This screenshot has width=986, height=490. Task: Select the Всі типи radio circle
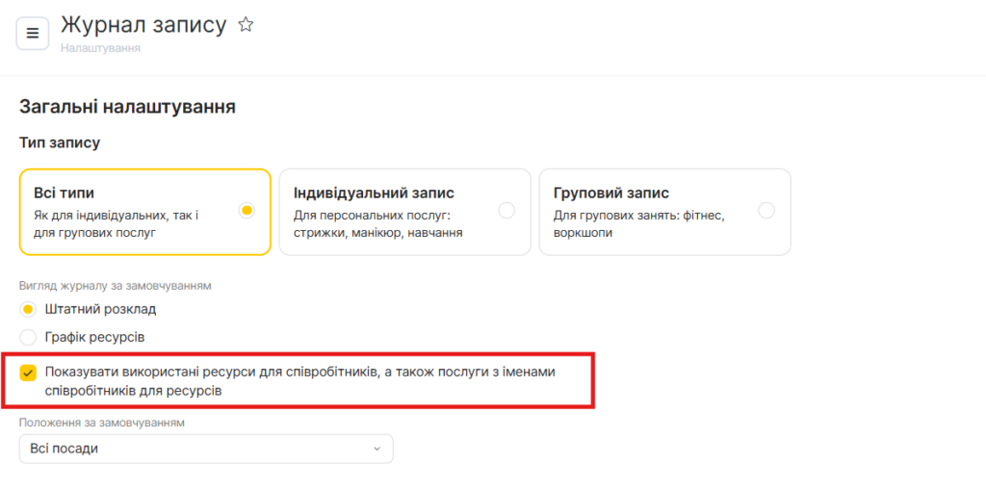(247, 211)
